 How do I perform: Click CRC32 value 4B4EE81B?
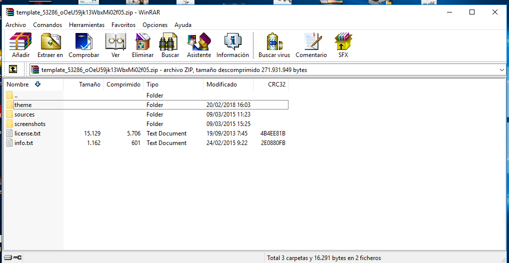pyautogui.click(x=272, y=133)
